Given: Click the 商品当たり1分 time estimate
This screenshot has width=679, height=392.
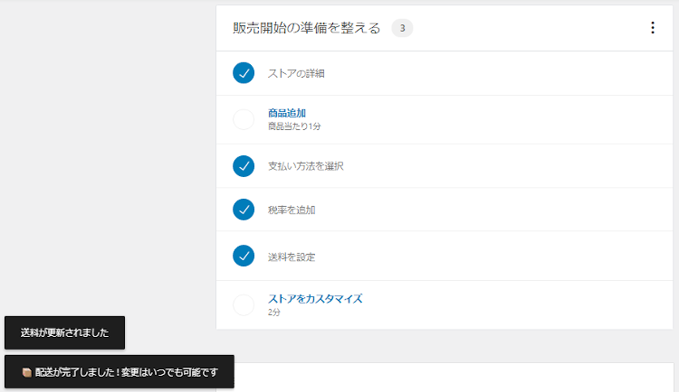Looking at the screenshot, I should (294, 126).
